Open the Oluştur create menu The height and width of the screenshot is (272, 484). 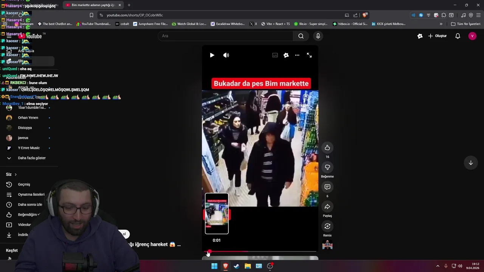(x=437, y=36)
